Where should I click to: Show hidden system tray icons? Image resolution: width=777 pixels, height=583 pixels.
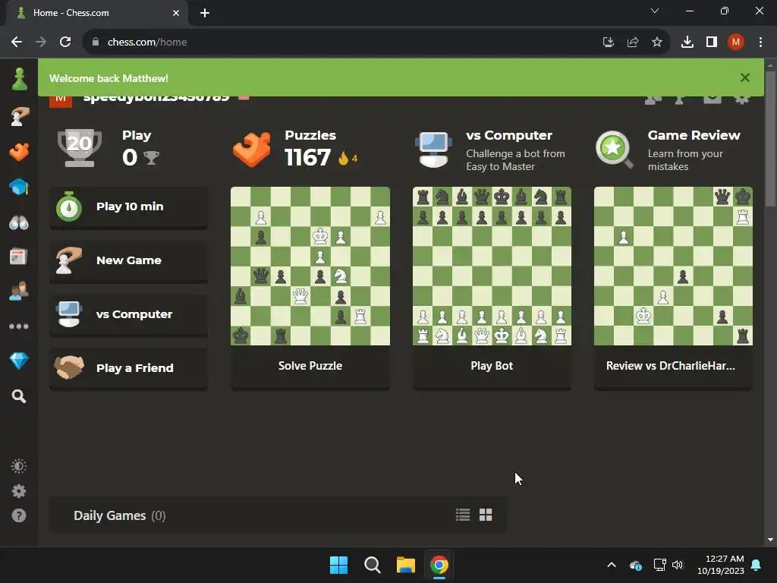pos(612,565)
